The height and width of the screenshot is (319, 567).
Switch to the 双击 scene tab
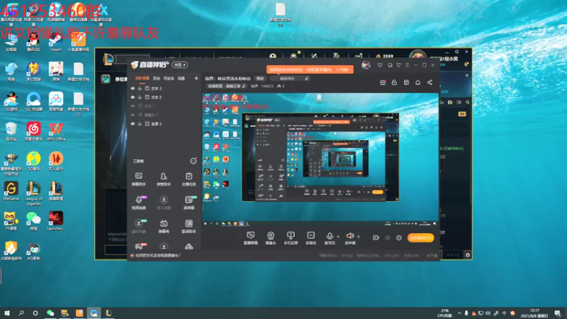(x=156, y=78)
